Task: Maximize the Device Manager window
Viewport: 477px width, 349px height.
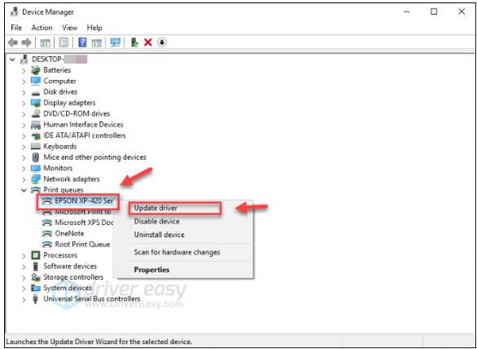Action: tap(434, 12)
